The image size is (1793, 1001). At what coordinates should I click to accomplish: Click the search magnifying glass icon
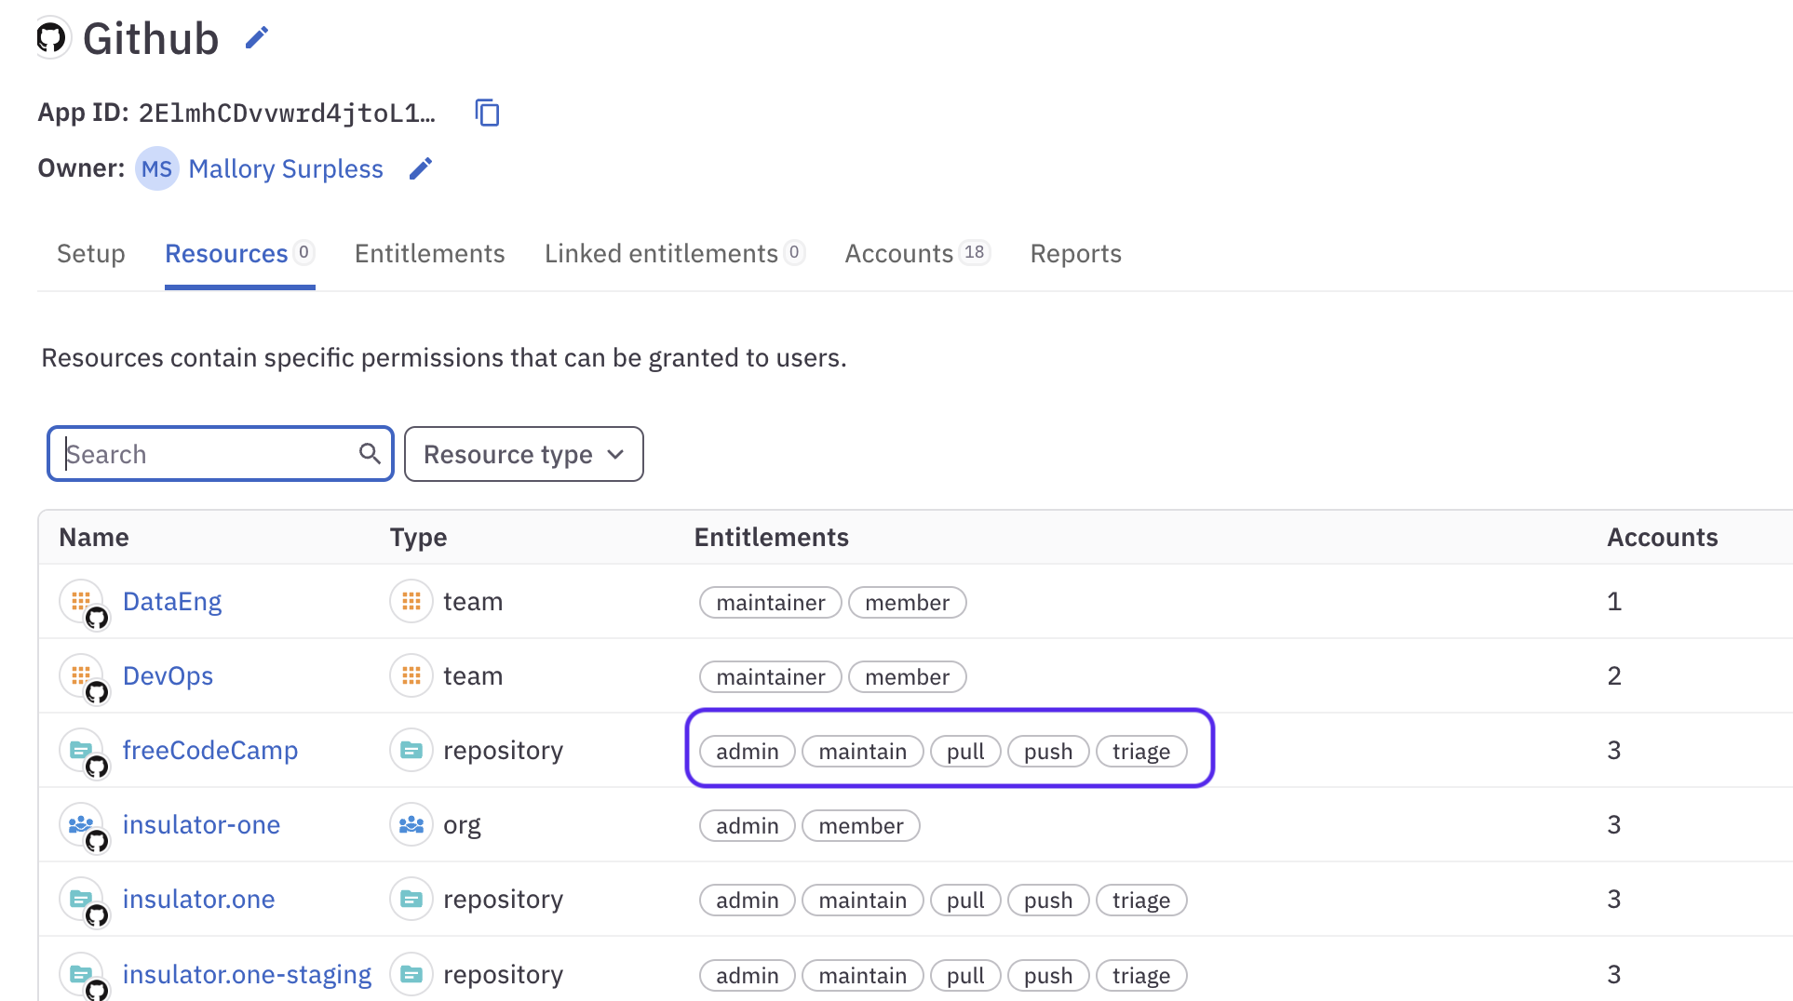pyautogui.click(x=370, y=453)
